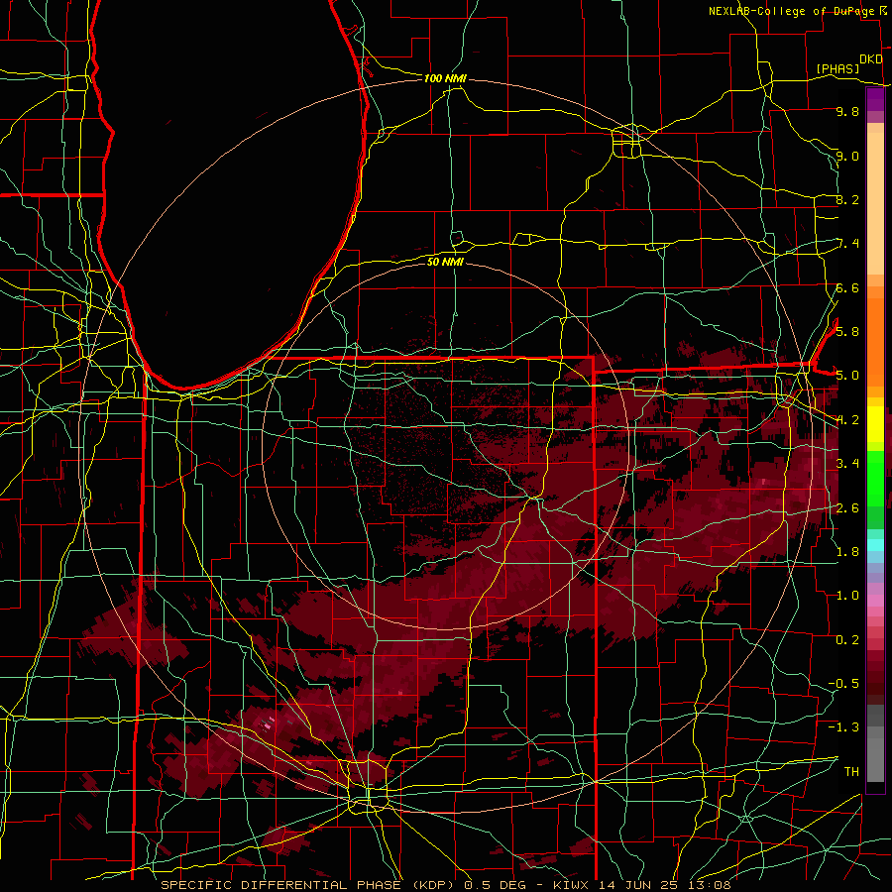The width and height of the screenshot is (892, 892).
Task: Click the -0.5 scale value
Action: [843, 683]
